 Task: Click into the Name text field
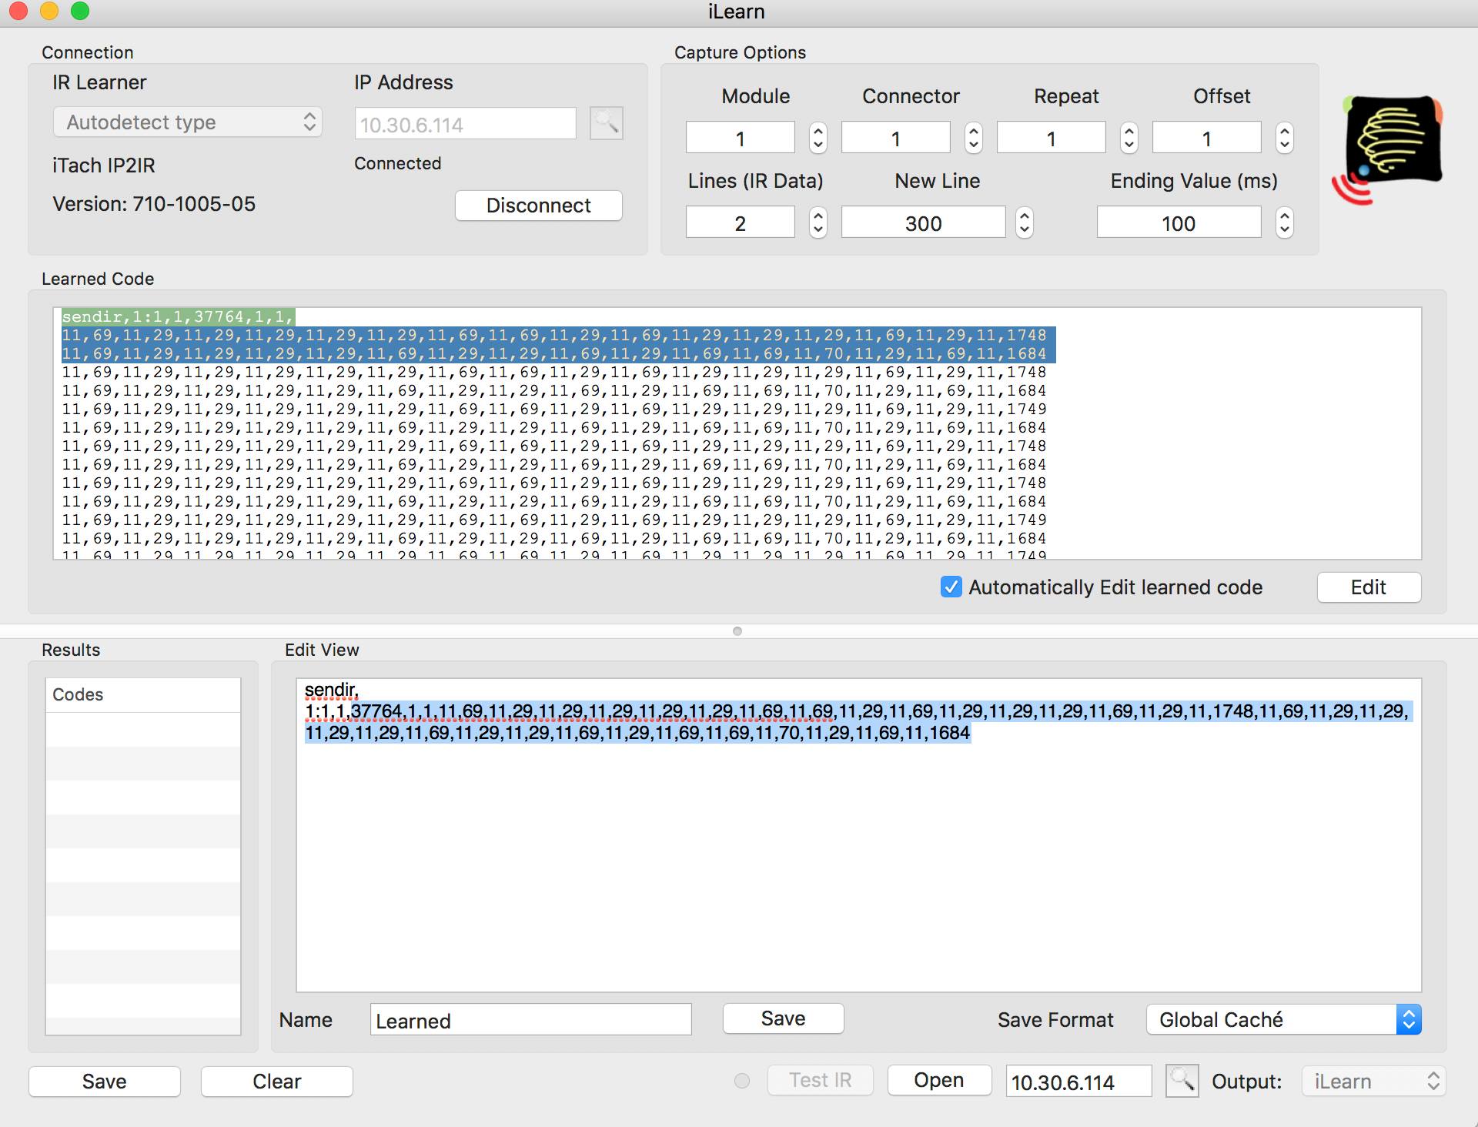530,1020
